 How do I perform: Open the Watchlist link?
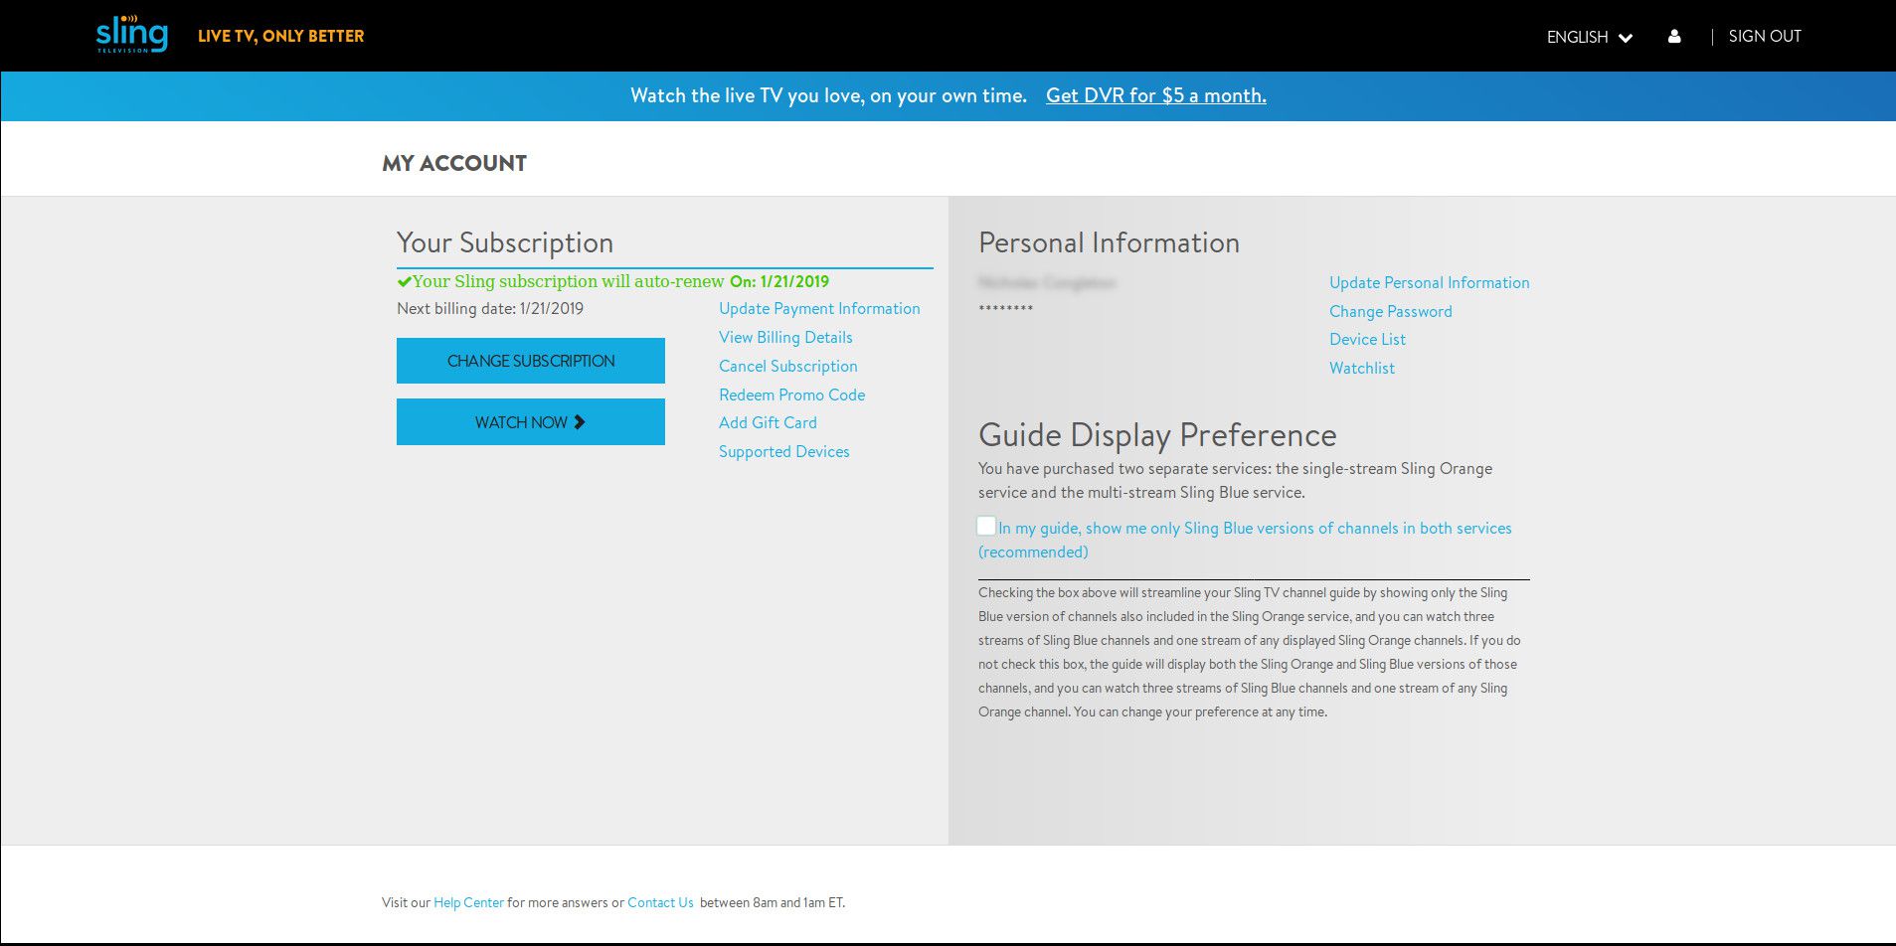coord(1361,369)
